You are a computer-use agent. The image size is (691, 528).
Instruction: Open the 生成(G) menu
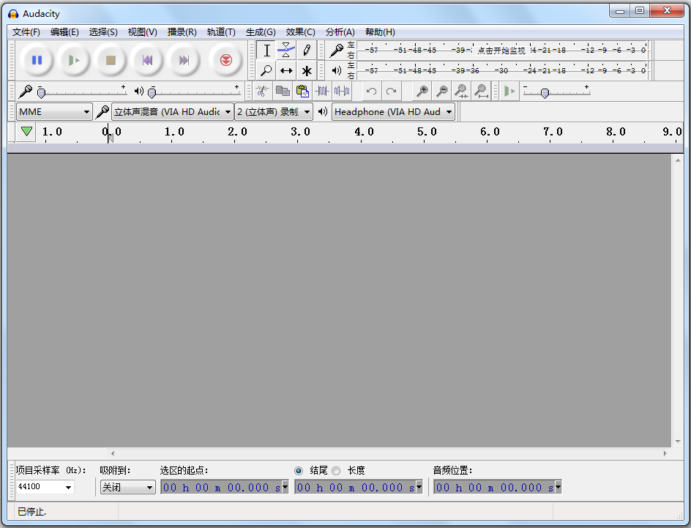[261, 32]
